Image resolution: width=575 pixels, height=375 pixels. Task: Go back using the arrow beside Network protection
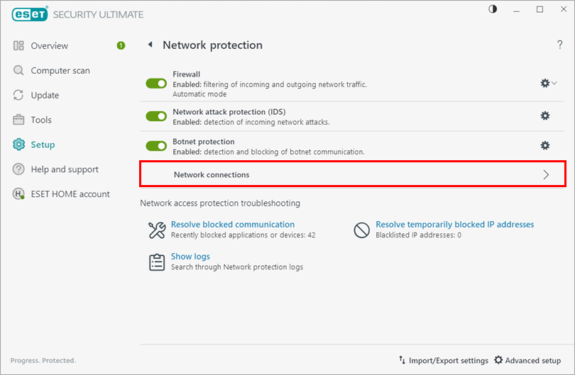150,45
